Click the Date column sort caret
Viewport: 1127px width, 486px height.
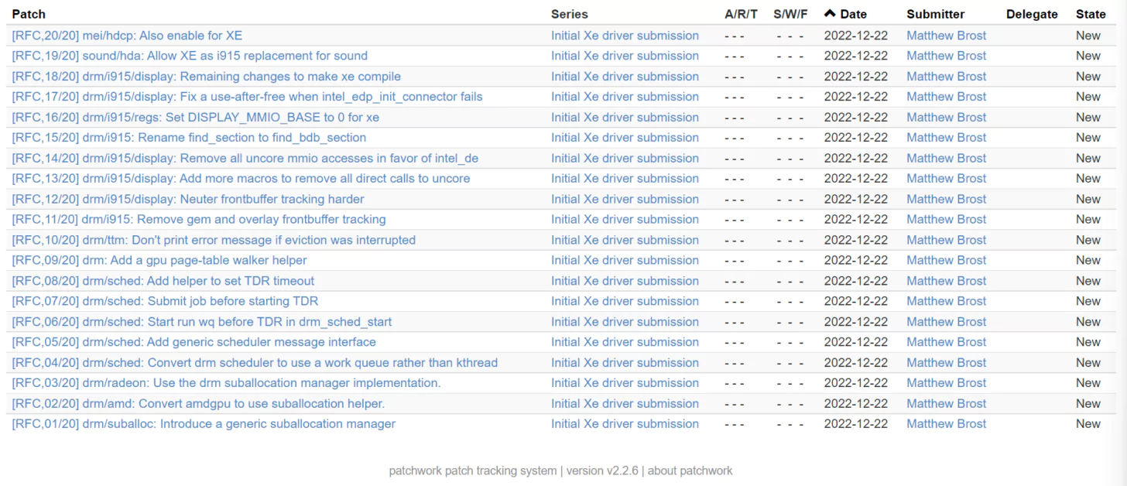pyautogui.click(x=830, y=13)
